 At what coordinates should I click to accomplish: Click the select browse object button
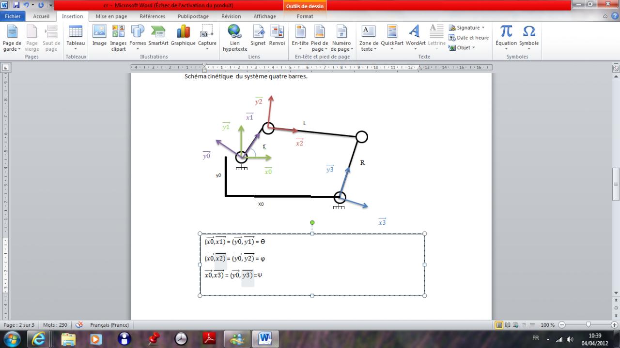[616, 307]
